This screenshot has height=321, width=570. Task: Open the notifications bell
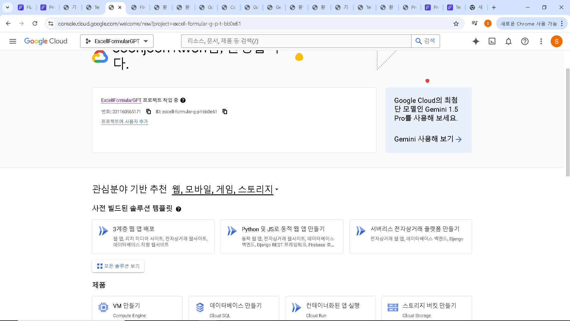[x=509, y=41]
